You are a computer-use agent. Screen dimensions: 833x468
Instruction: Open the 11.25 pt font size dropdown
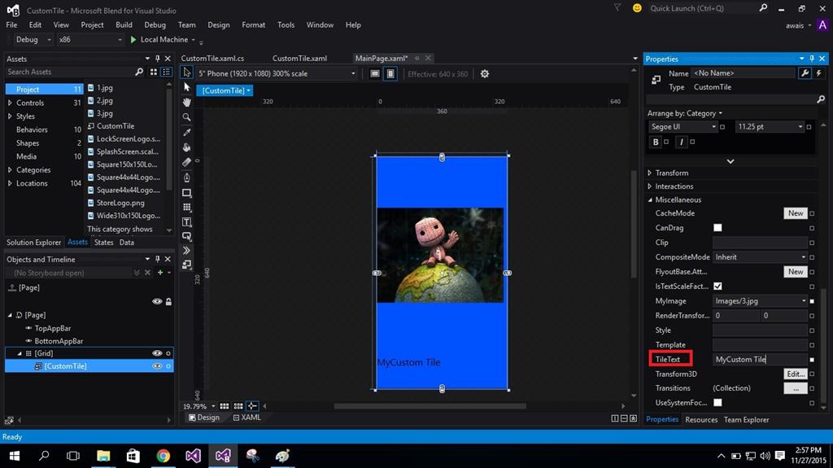click(770, 127)
